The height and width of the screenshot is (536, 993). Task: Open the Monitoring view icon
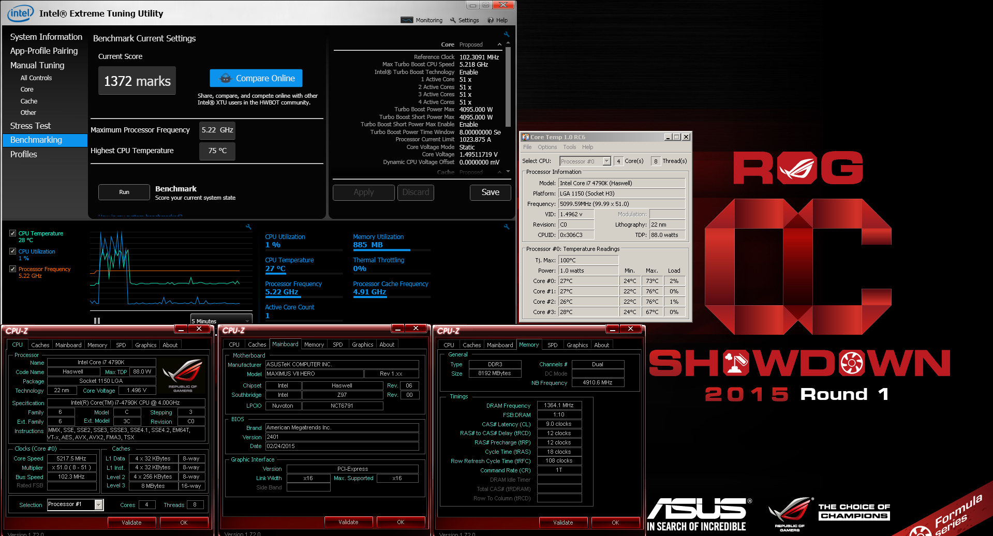(407, 20)
